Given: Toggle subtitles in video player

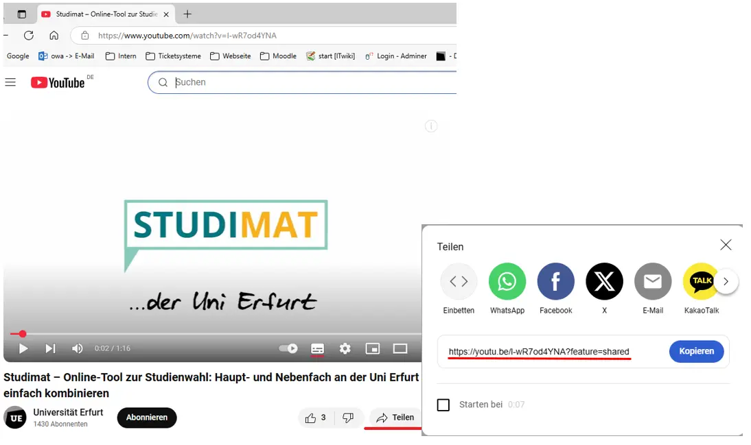Looking at the screenshot, I should pos(317,348).
